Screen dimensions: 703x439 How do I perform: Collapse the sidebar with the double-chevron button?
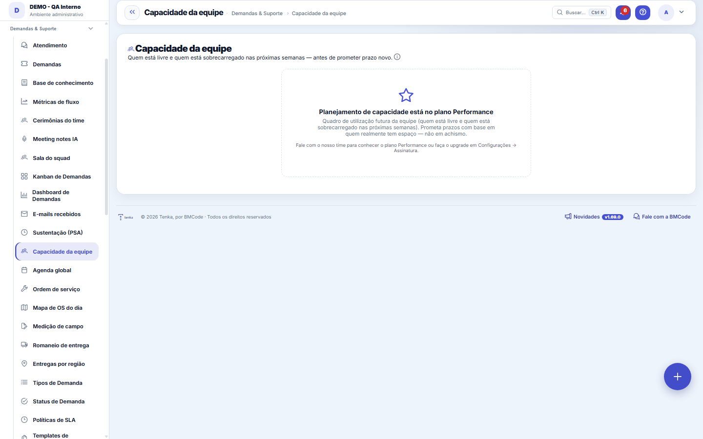132,12
